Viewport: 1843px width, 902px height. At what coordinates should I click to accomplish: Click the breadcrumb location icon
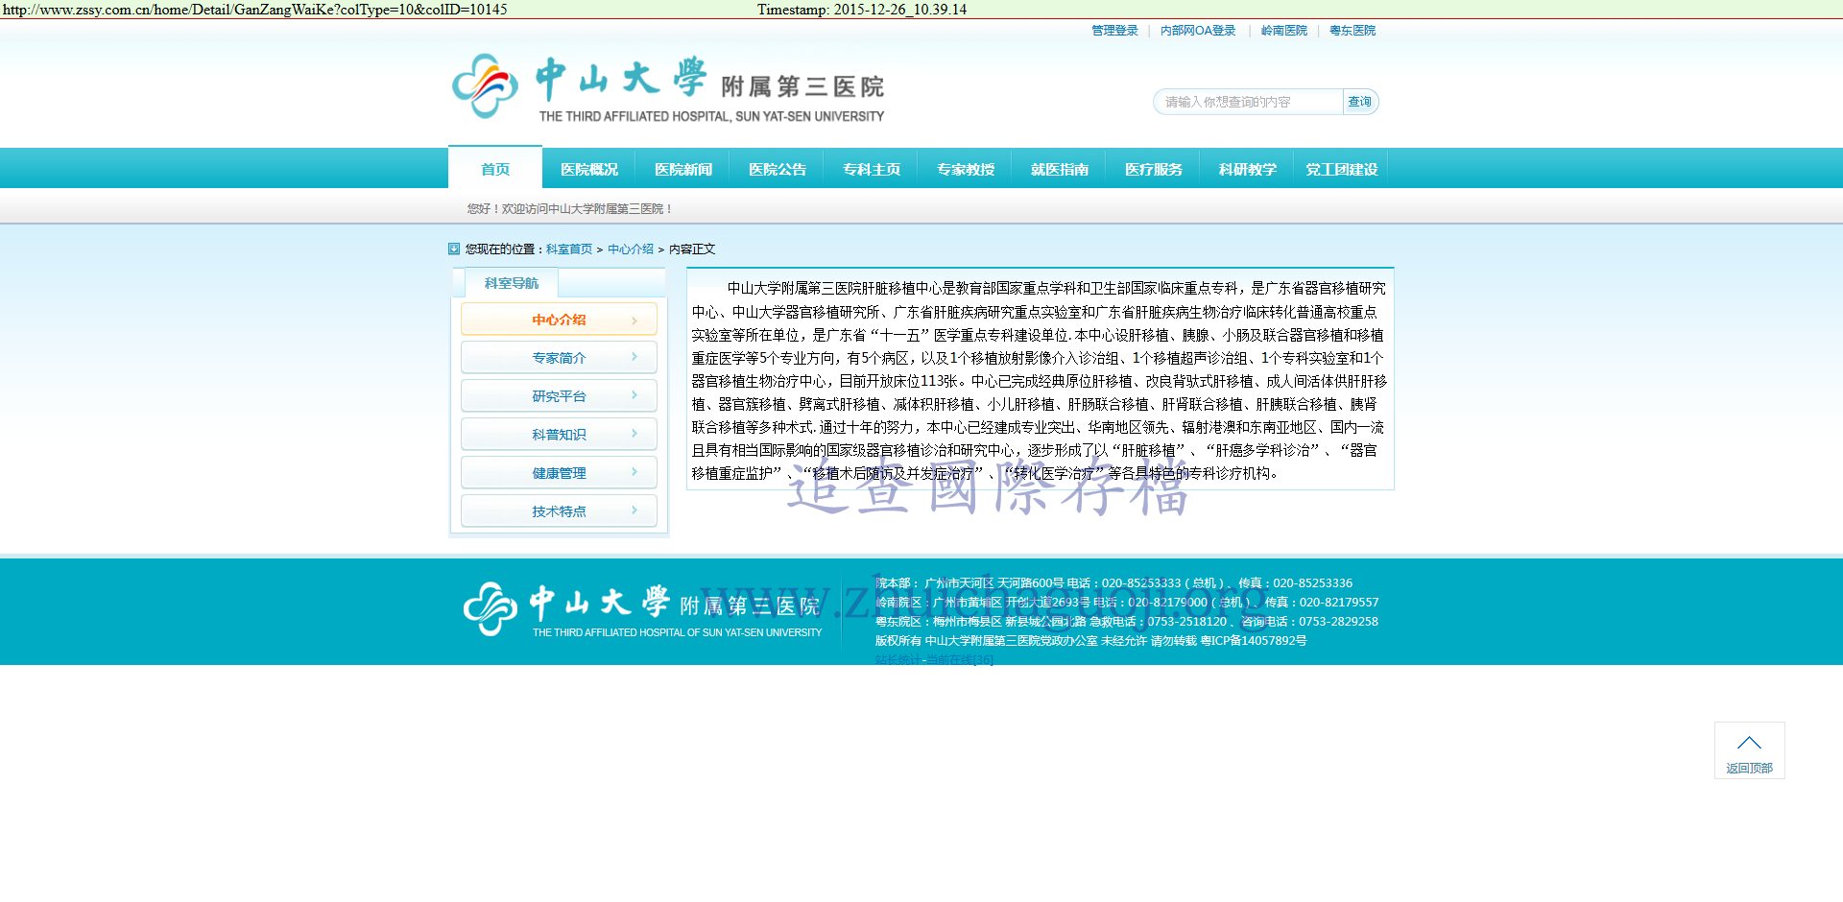(454, 249)
